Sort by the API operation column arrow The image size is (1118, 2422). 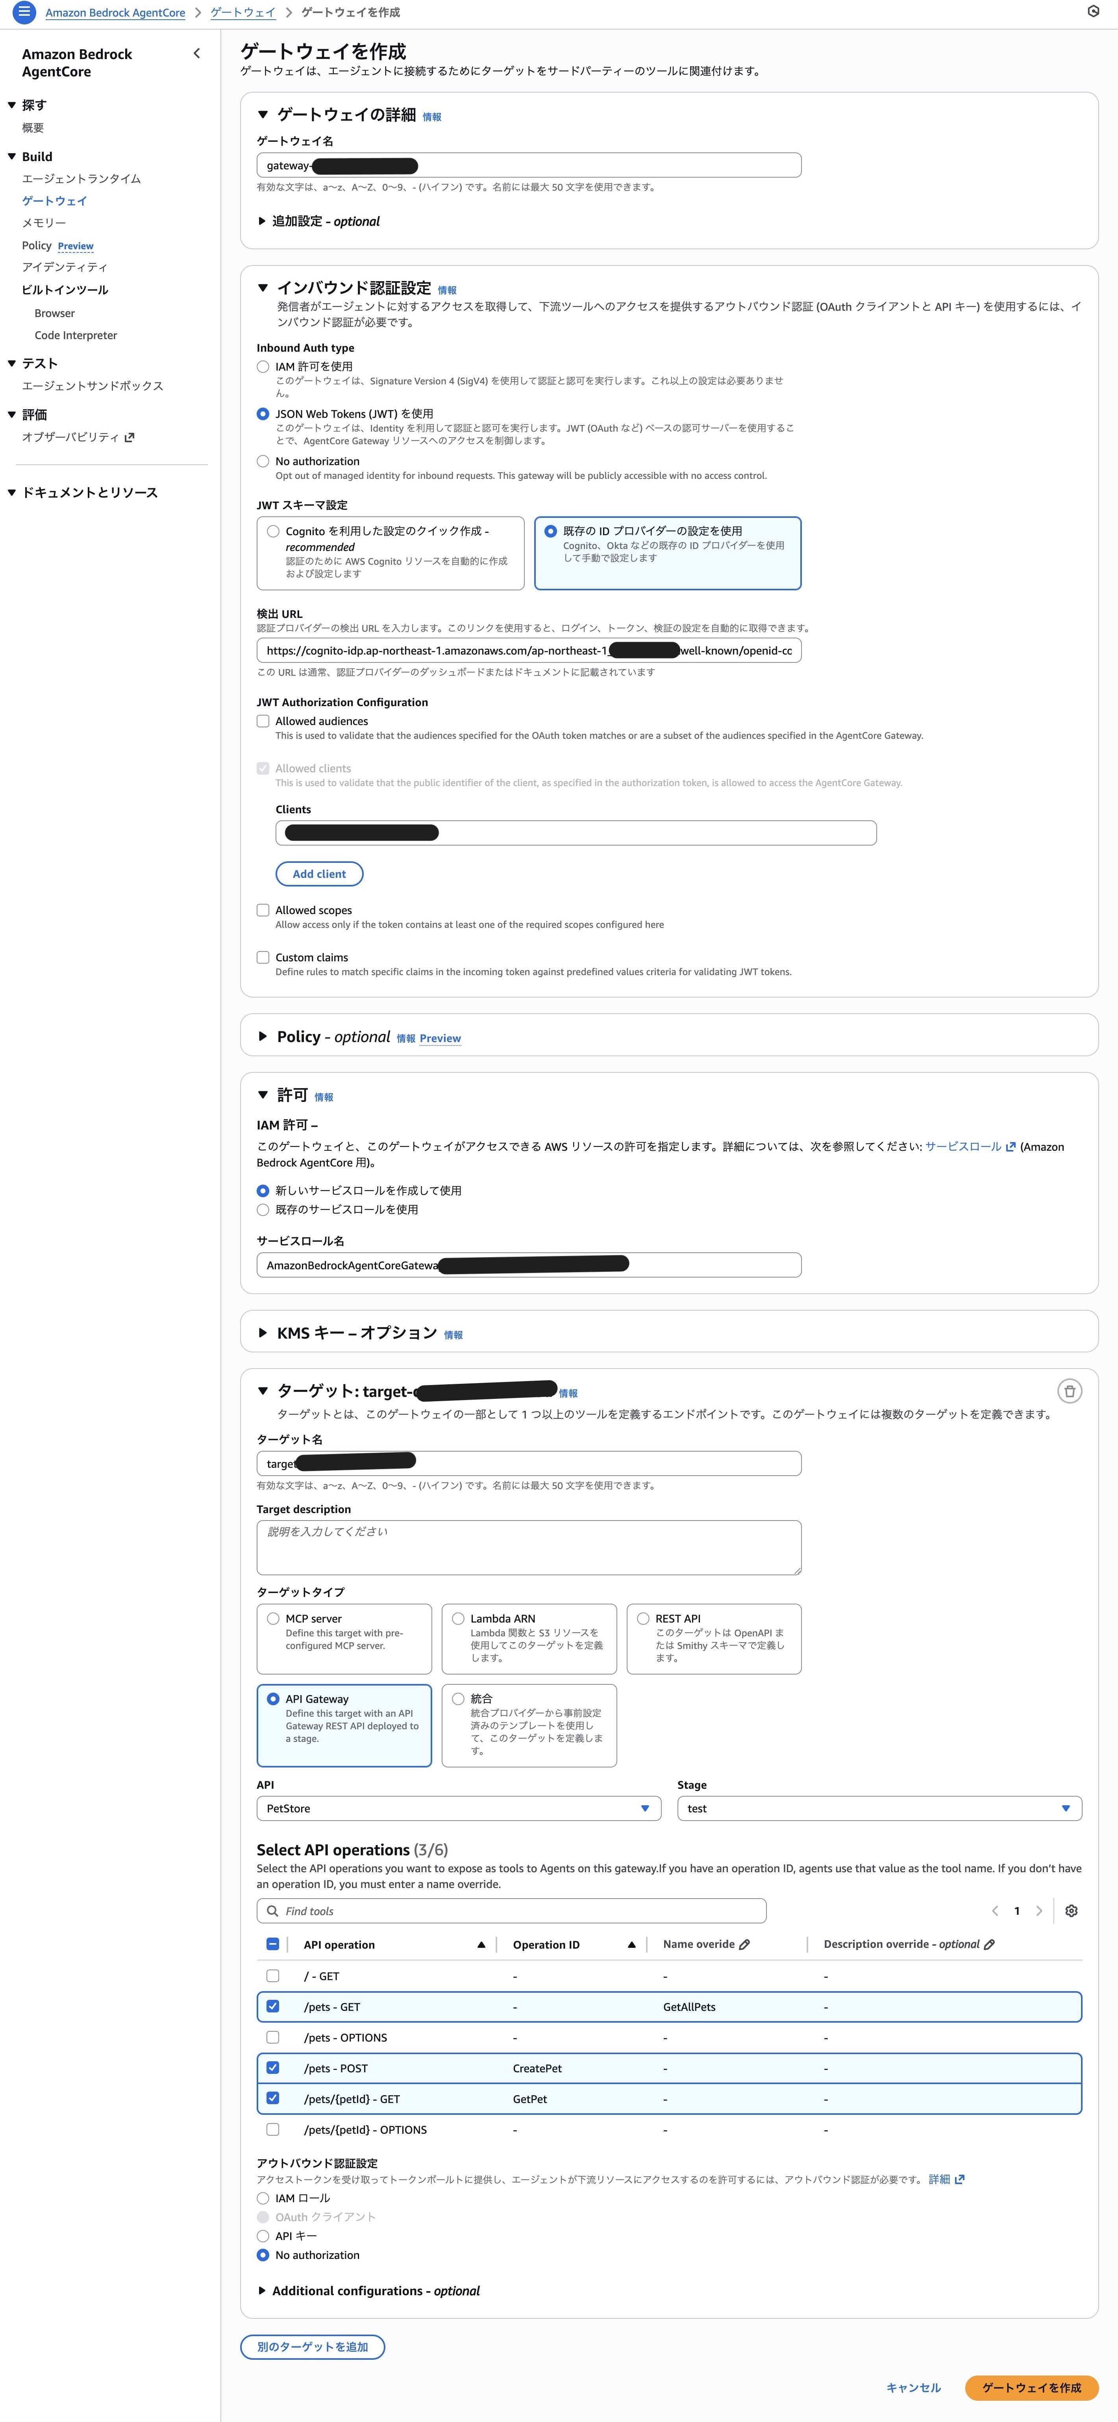481,1944
